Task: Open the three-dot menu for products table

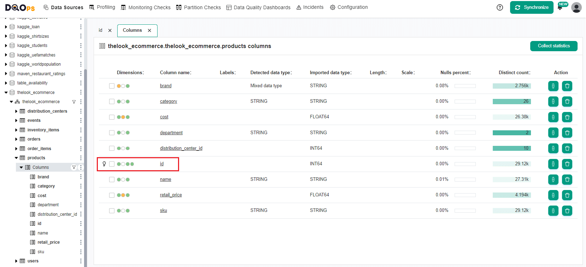Action: 81,158
